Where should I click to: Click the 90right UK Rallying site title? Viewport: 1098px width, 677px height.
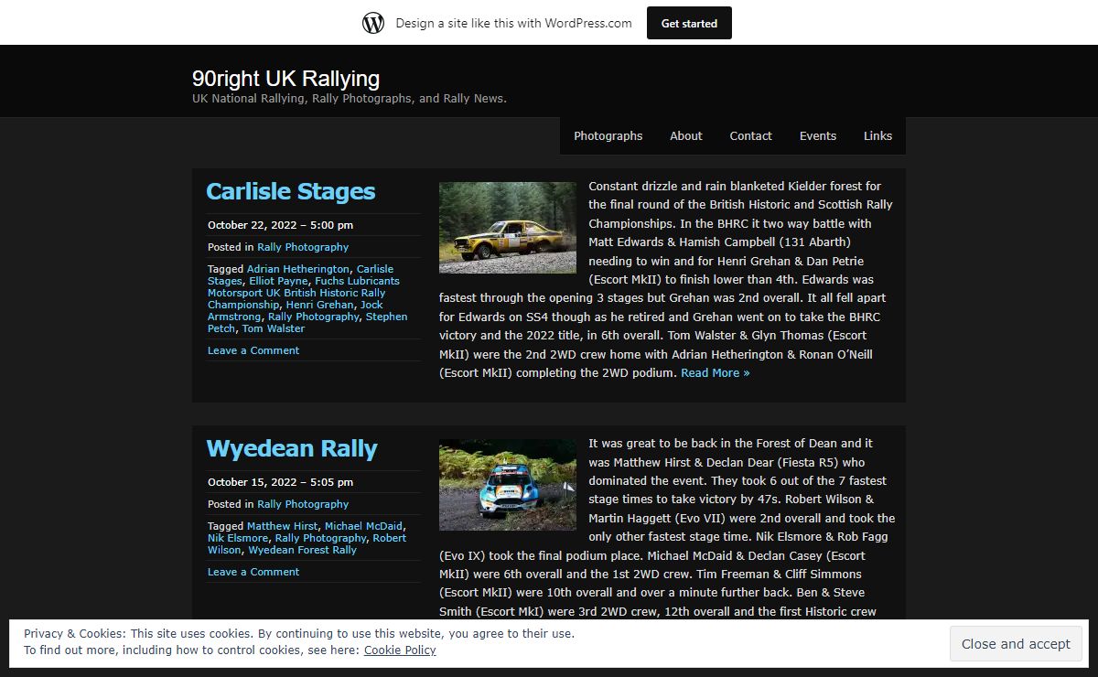tap(285, 79)
